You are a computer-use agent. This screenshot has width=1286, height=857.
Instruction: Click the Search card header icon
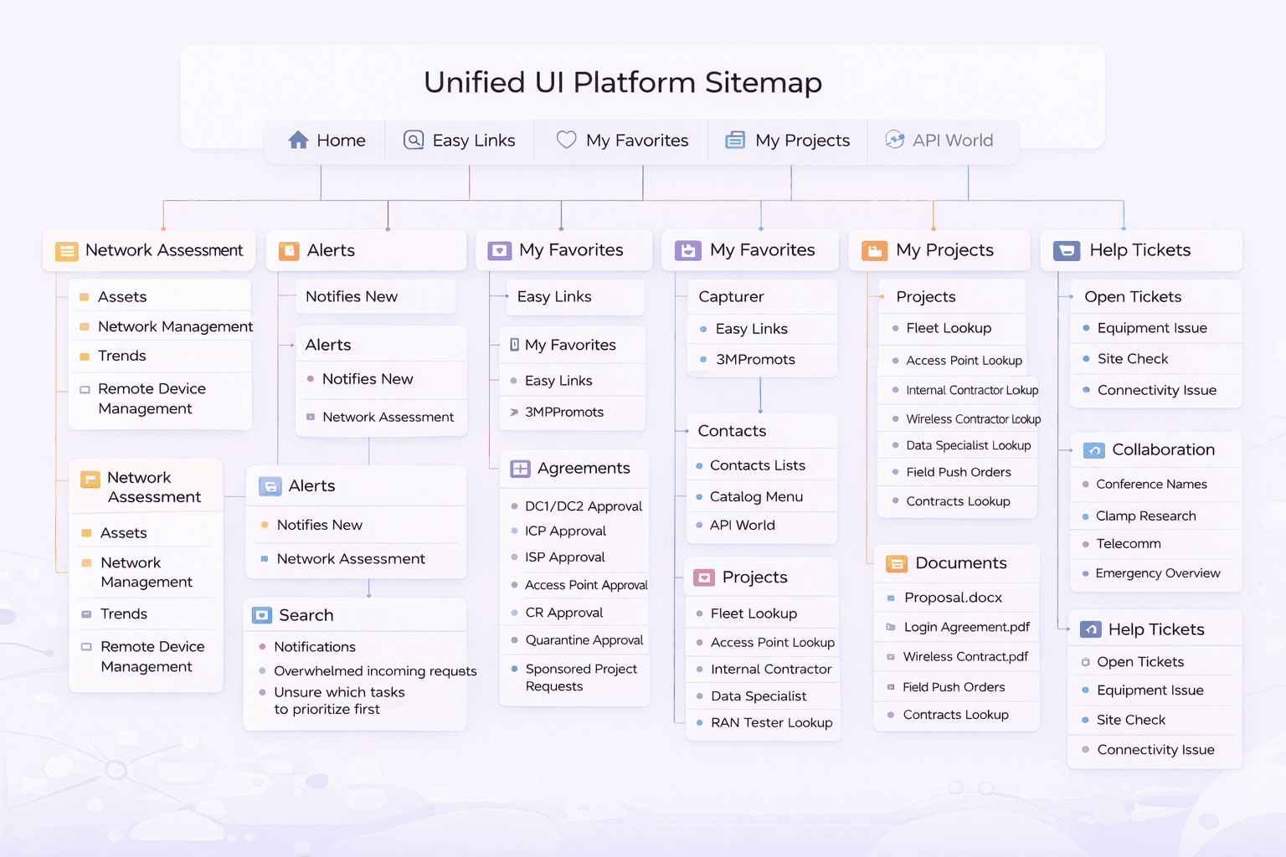coord(262,615)
